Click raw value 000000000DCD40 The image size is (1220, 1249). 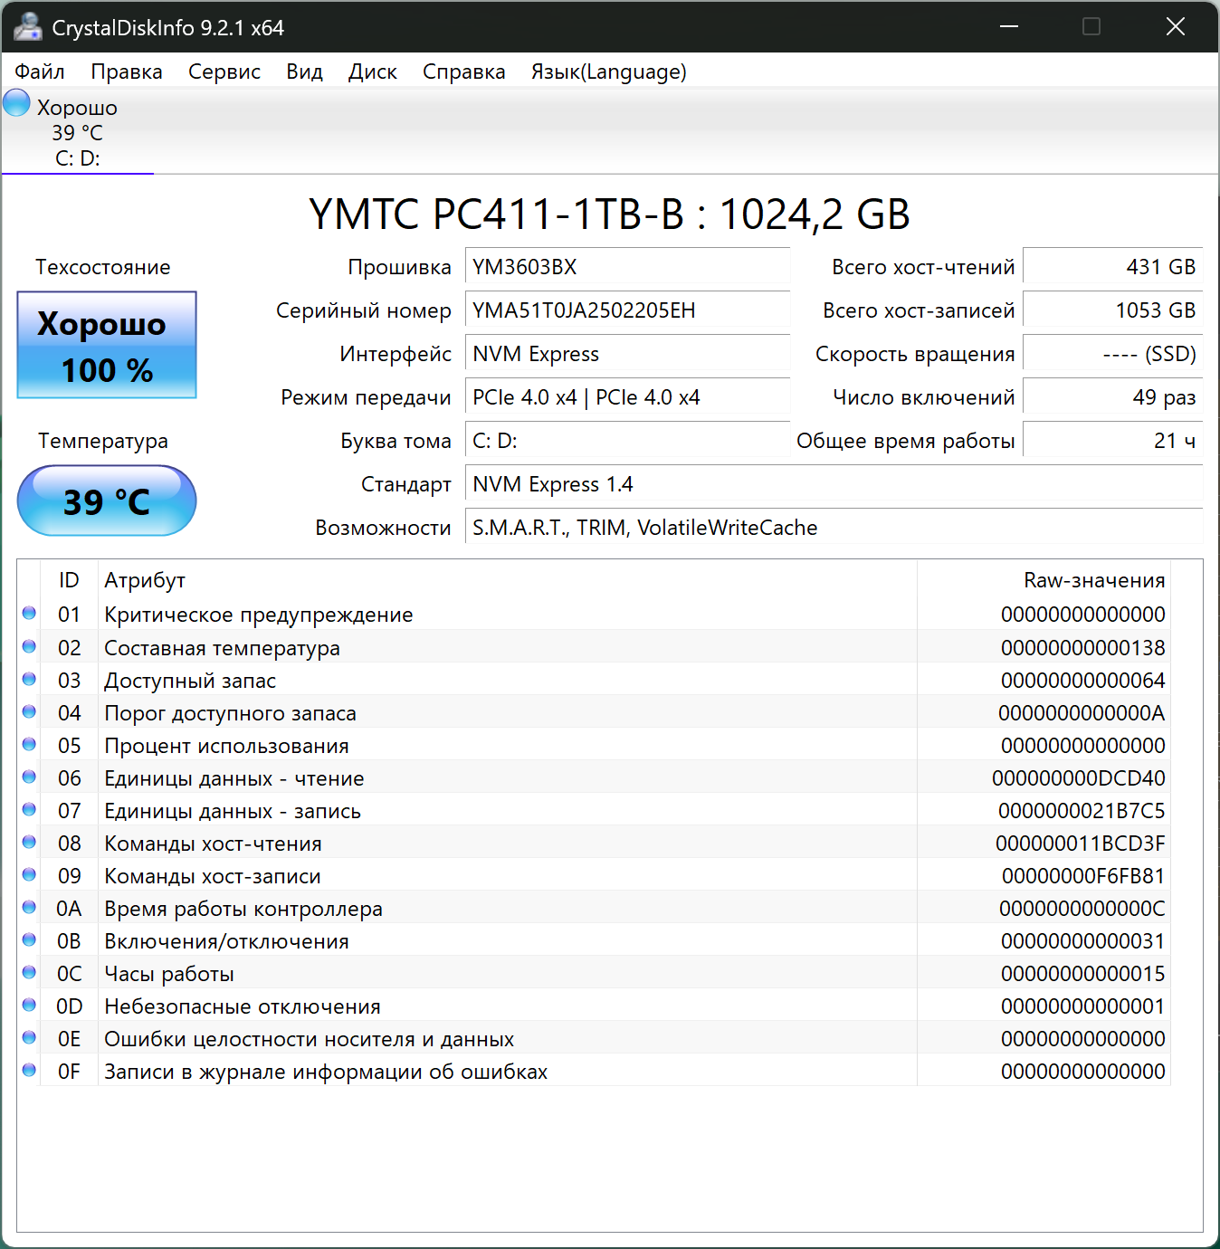pyautogui.click(x=1078, y=778)
